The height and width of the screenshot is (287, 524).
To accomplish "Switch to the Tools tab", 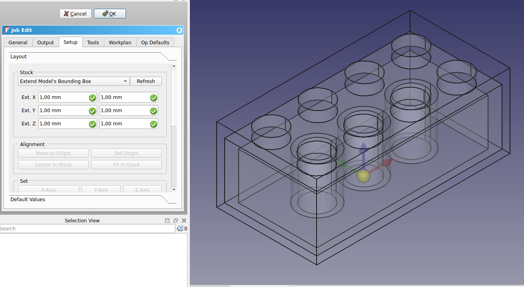I will tap(93, 43).
